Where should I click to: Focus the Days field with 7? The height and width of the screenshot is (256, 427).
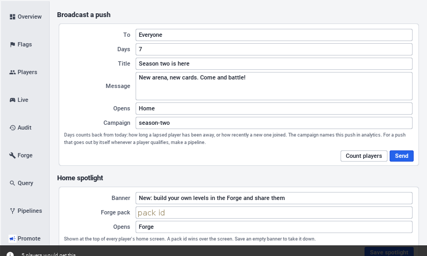[274, 50]
